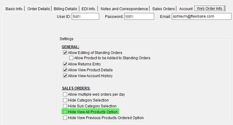This screenshot has width=233, height=125.
Task: Go to the Billing Details tab
Action: pyautogui.click(x=65, y=9)
